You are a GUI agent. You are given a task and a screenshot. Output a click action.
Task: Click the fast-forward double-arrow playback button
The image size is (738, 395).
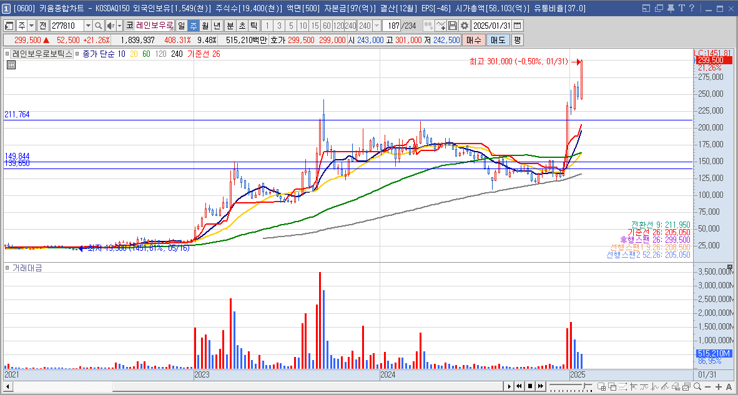click(x=541, y=386)
